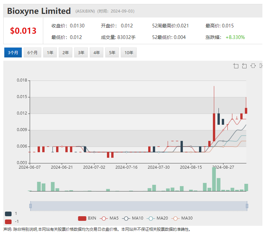This screenshot has height=238, width=268.
Task: Click the 成交量: 83032手 value
Action: pyautogui.click(x=118, y=37)
